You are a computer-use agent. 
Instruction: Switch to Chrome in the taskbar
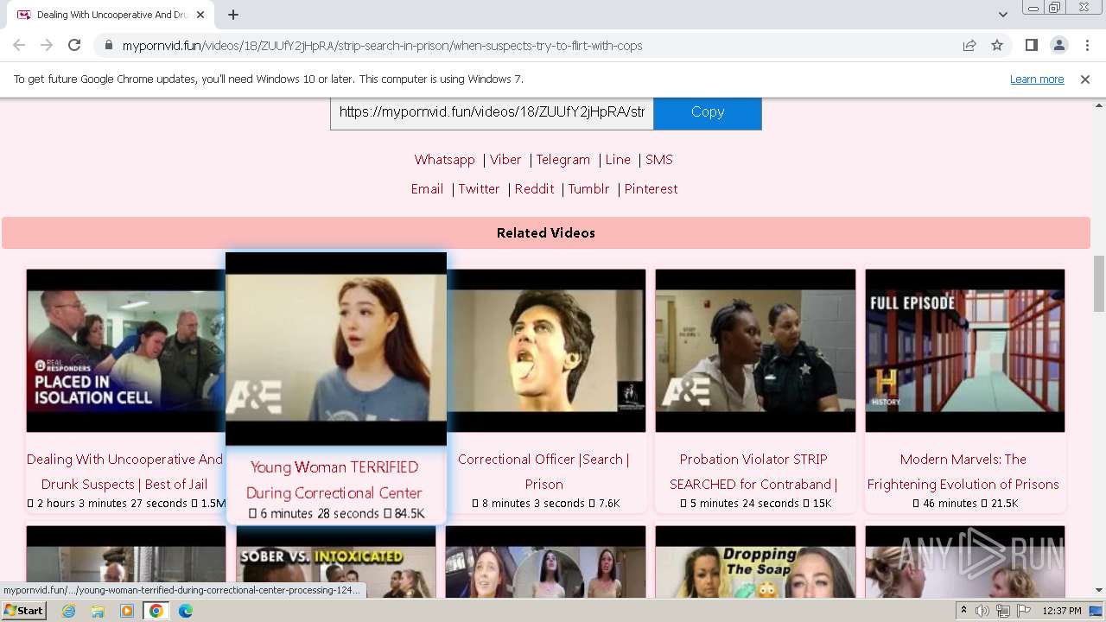[156, 611]
